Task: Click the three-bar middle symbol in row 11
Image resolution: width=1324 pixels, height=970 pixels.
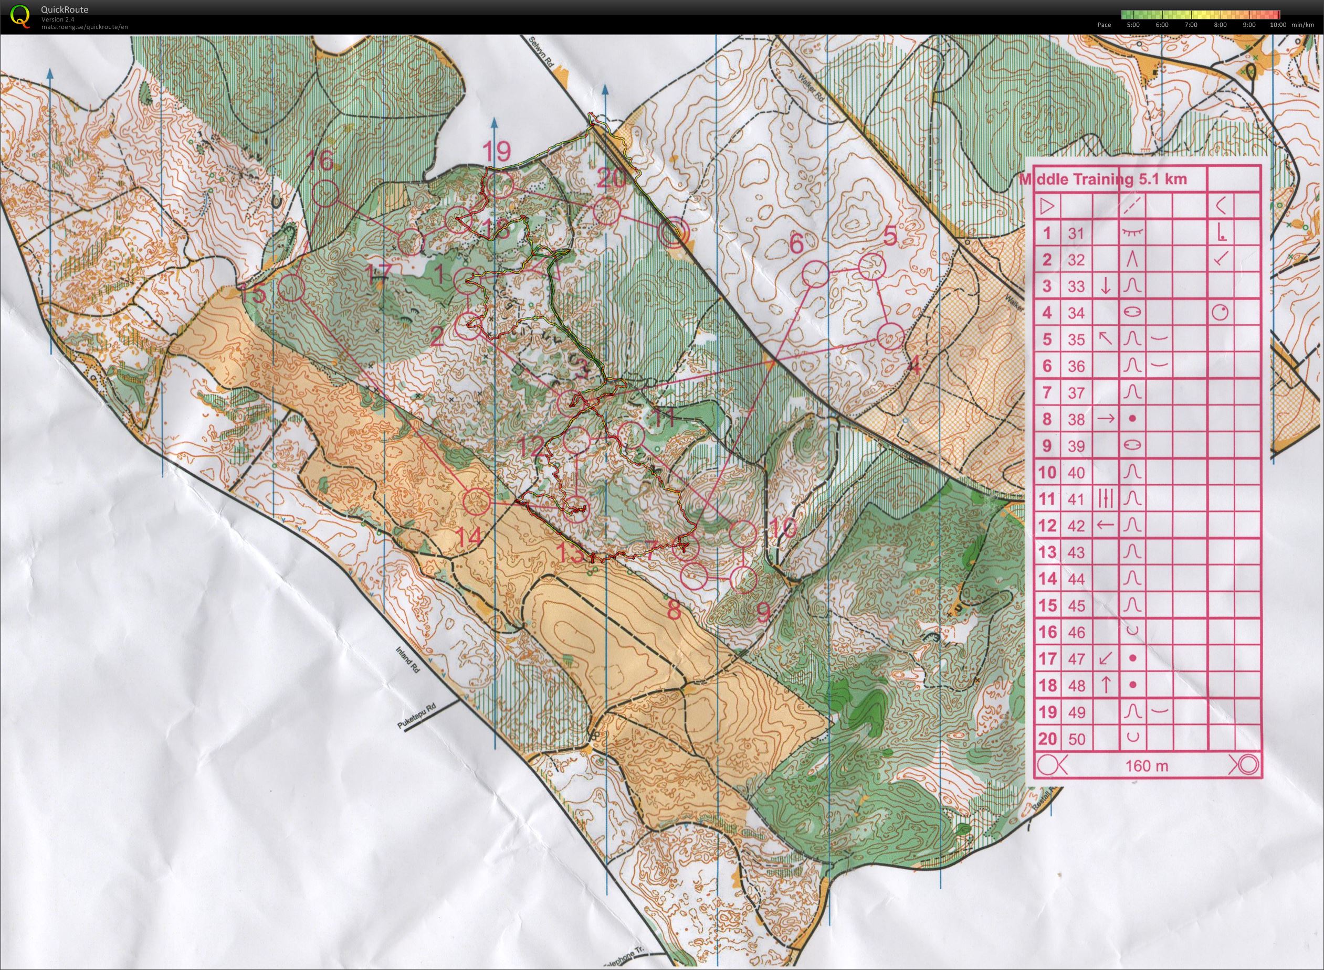Action: [x=1106, y=498]
